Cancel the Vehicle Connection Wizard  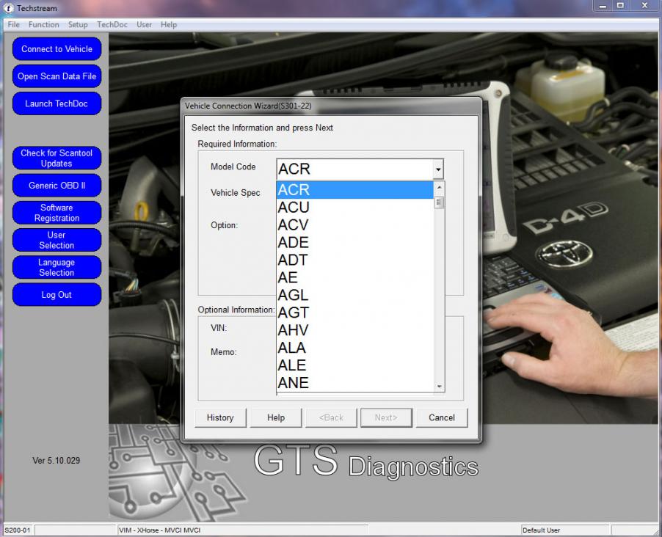pos(442,417)
